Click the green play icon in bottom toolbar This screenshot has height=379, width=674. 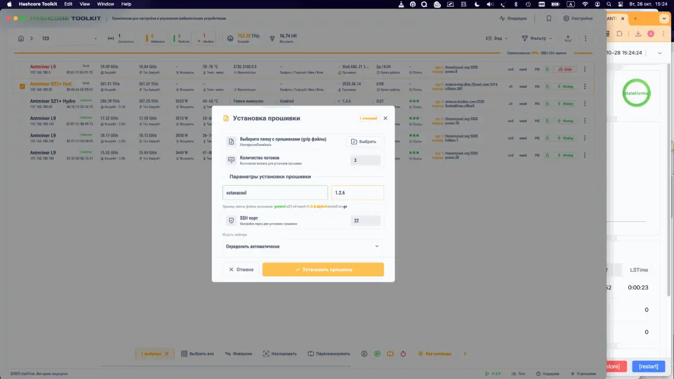coord(377,353)
